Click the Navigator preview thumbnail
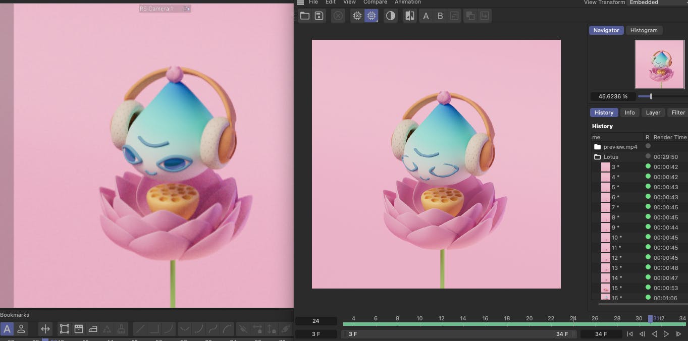The image size is (688, 341). coord(659,65)
